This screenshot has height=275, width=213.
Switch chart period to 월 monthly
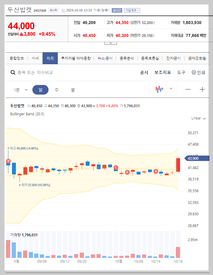73,89
